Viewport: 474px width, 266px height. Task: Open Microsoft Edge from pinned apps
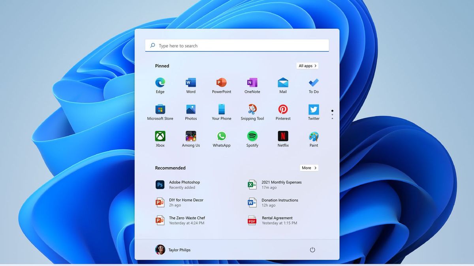coord(160,83)
